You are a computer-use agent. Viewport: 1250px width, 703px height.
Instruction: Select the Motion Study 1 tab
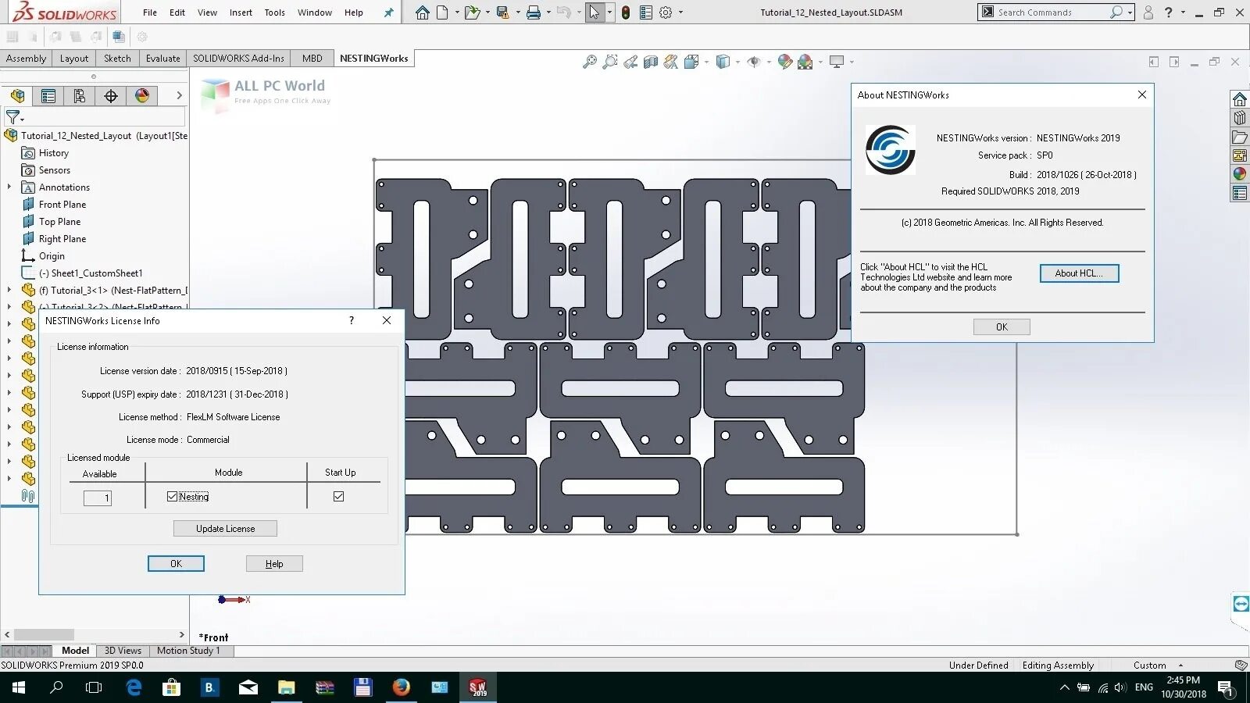tap(188, 651)
